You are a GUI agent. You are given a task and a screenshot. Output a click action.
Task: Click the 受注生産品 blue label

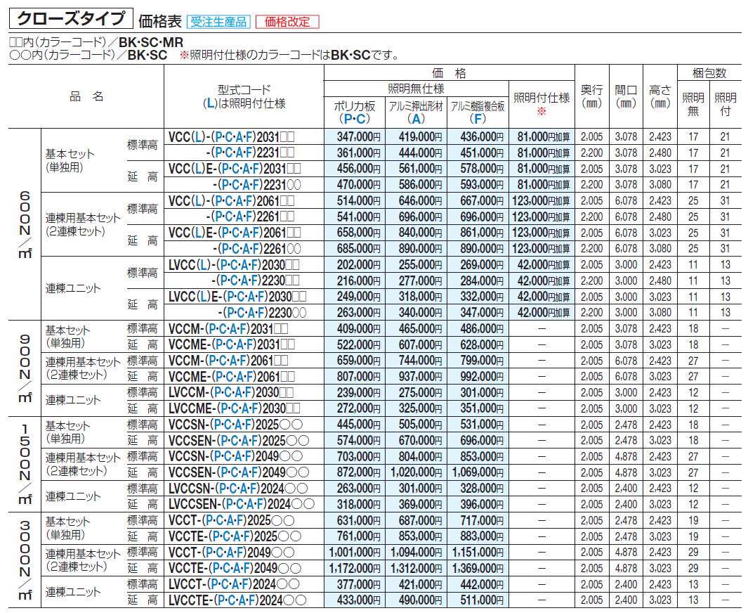point(218,22)
